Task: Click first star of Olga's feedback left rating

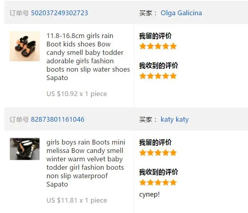Action: click(143, 46)
